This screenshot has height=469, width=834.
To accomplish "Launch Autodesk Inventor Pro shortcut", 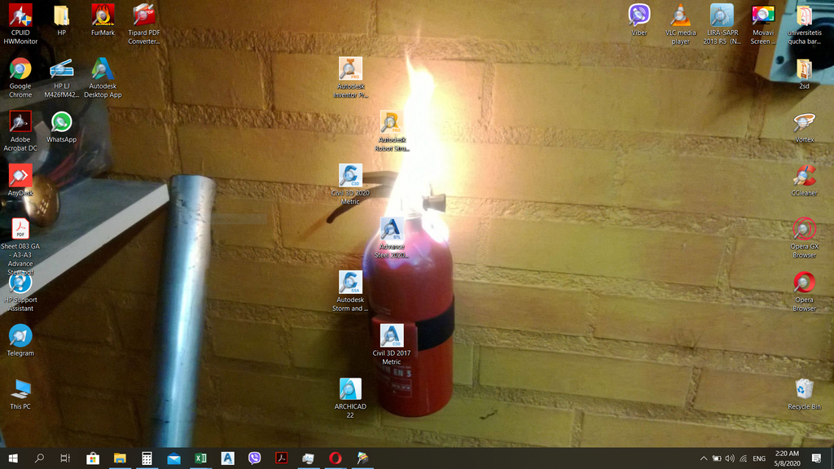I will [x=350, y=77].
